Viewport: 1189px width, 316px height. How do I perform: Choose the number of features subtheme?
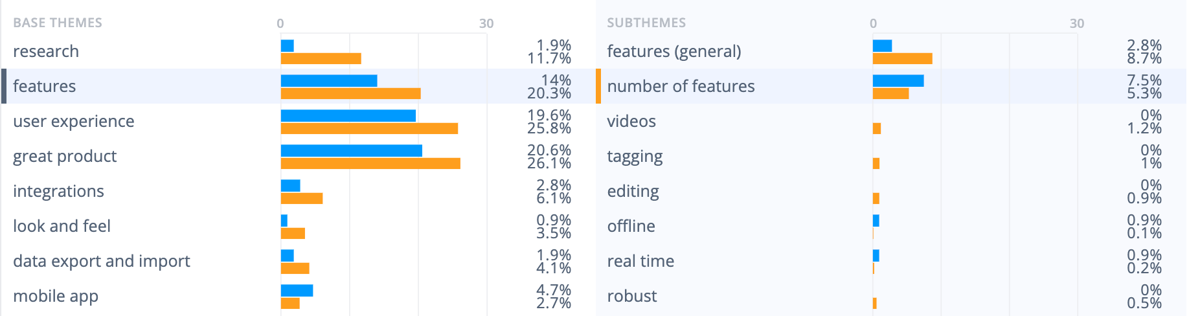891,86
